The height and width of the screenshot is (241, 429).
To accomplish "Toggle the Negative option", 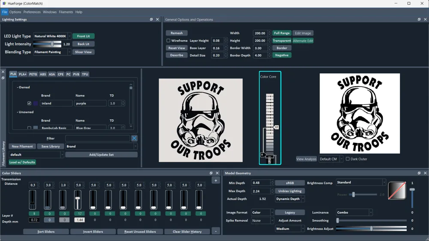I will click(282, 55).
